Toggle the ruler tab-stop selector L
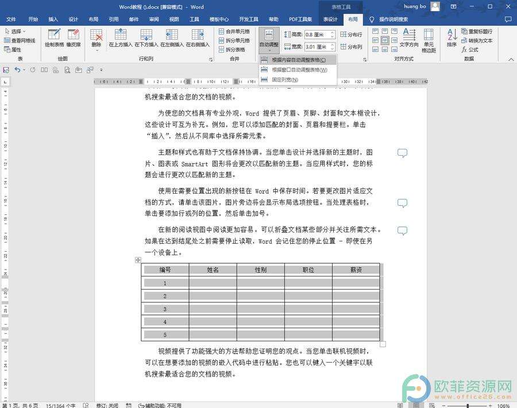Screen dimensions: 517x408 pyautogui.click(x=6, y=82)
